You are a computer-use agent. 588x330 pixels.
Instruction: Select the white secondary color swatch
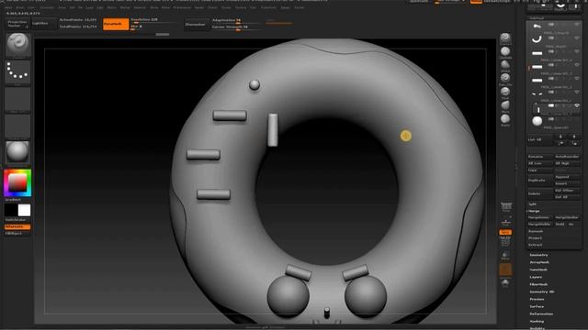pos(25,210)
